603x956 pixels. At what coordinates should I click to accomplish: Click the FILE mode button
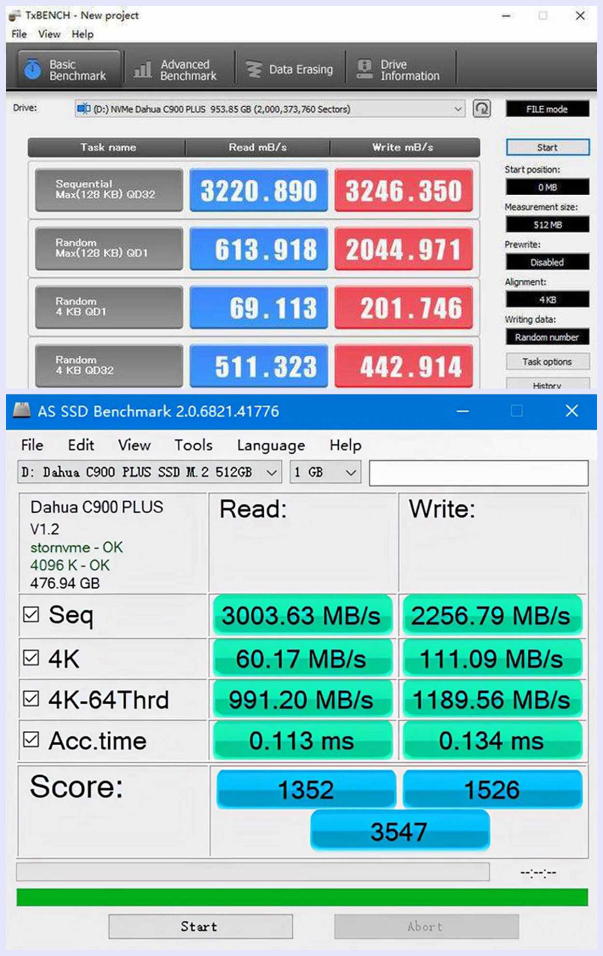547,109
